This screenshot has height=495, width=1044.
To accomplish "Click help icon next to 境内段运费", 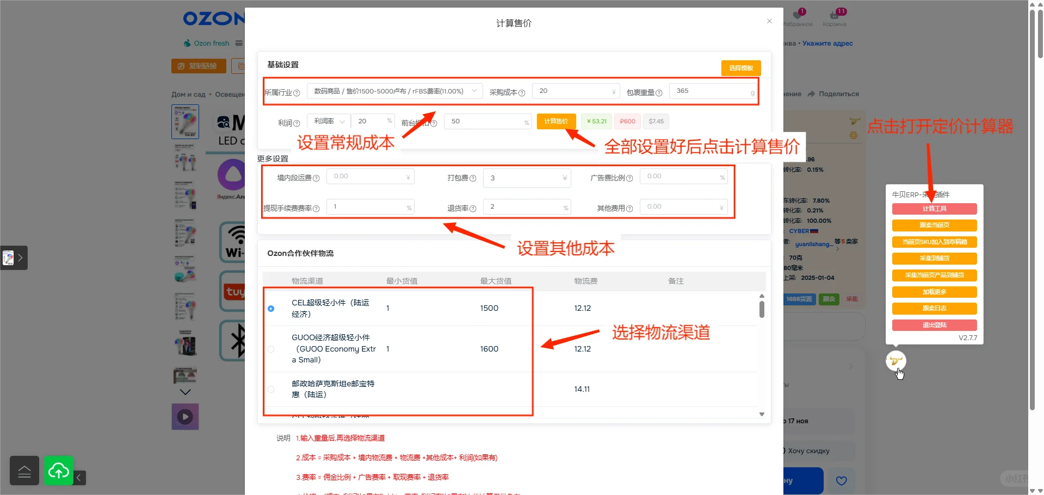I will tap(316, 178).
